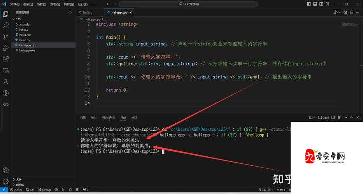Image resolution: width=363 pixels, height=194 pixels.
Task: Go forward with the right arrow
Action: (x=114, y=4)
